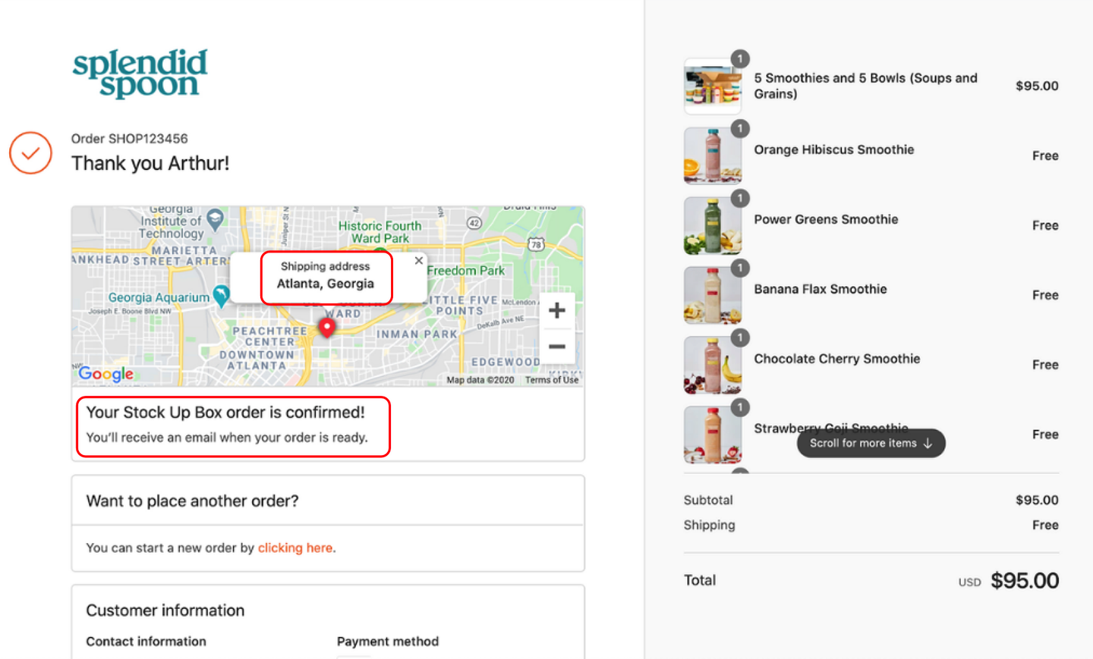Click the Thank you Arthur heading

tap(150, 163)
